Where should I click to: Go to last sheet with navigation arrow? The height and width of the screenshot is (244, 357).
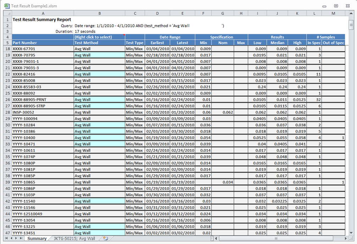21,238
